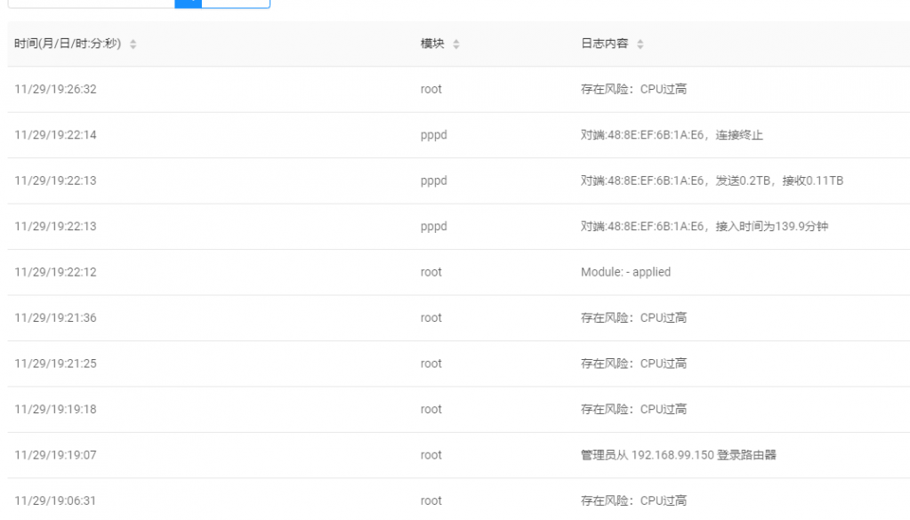Viewport: 910px width, 520px height.
Task: Click the descending arrow of the time sort control
Action: tap(133, 46)
